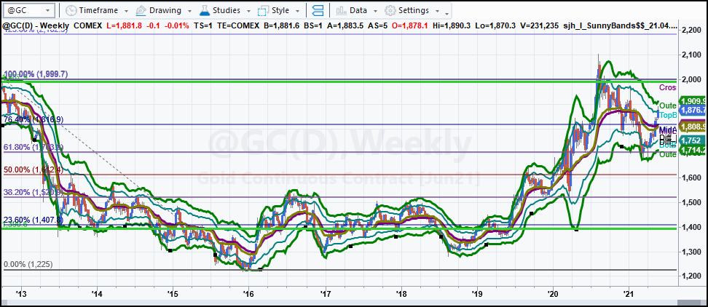Click the '13 year label on time axis
Viewport: 708px width, 307px height.
(x=21, y=295)
